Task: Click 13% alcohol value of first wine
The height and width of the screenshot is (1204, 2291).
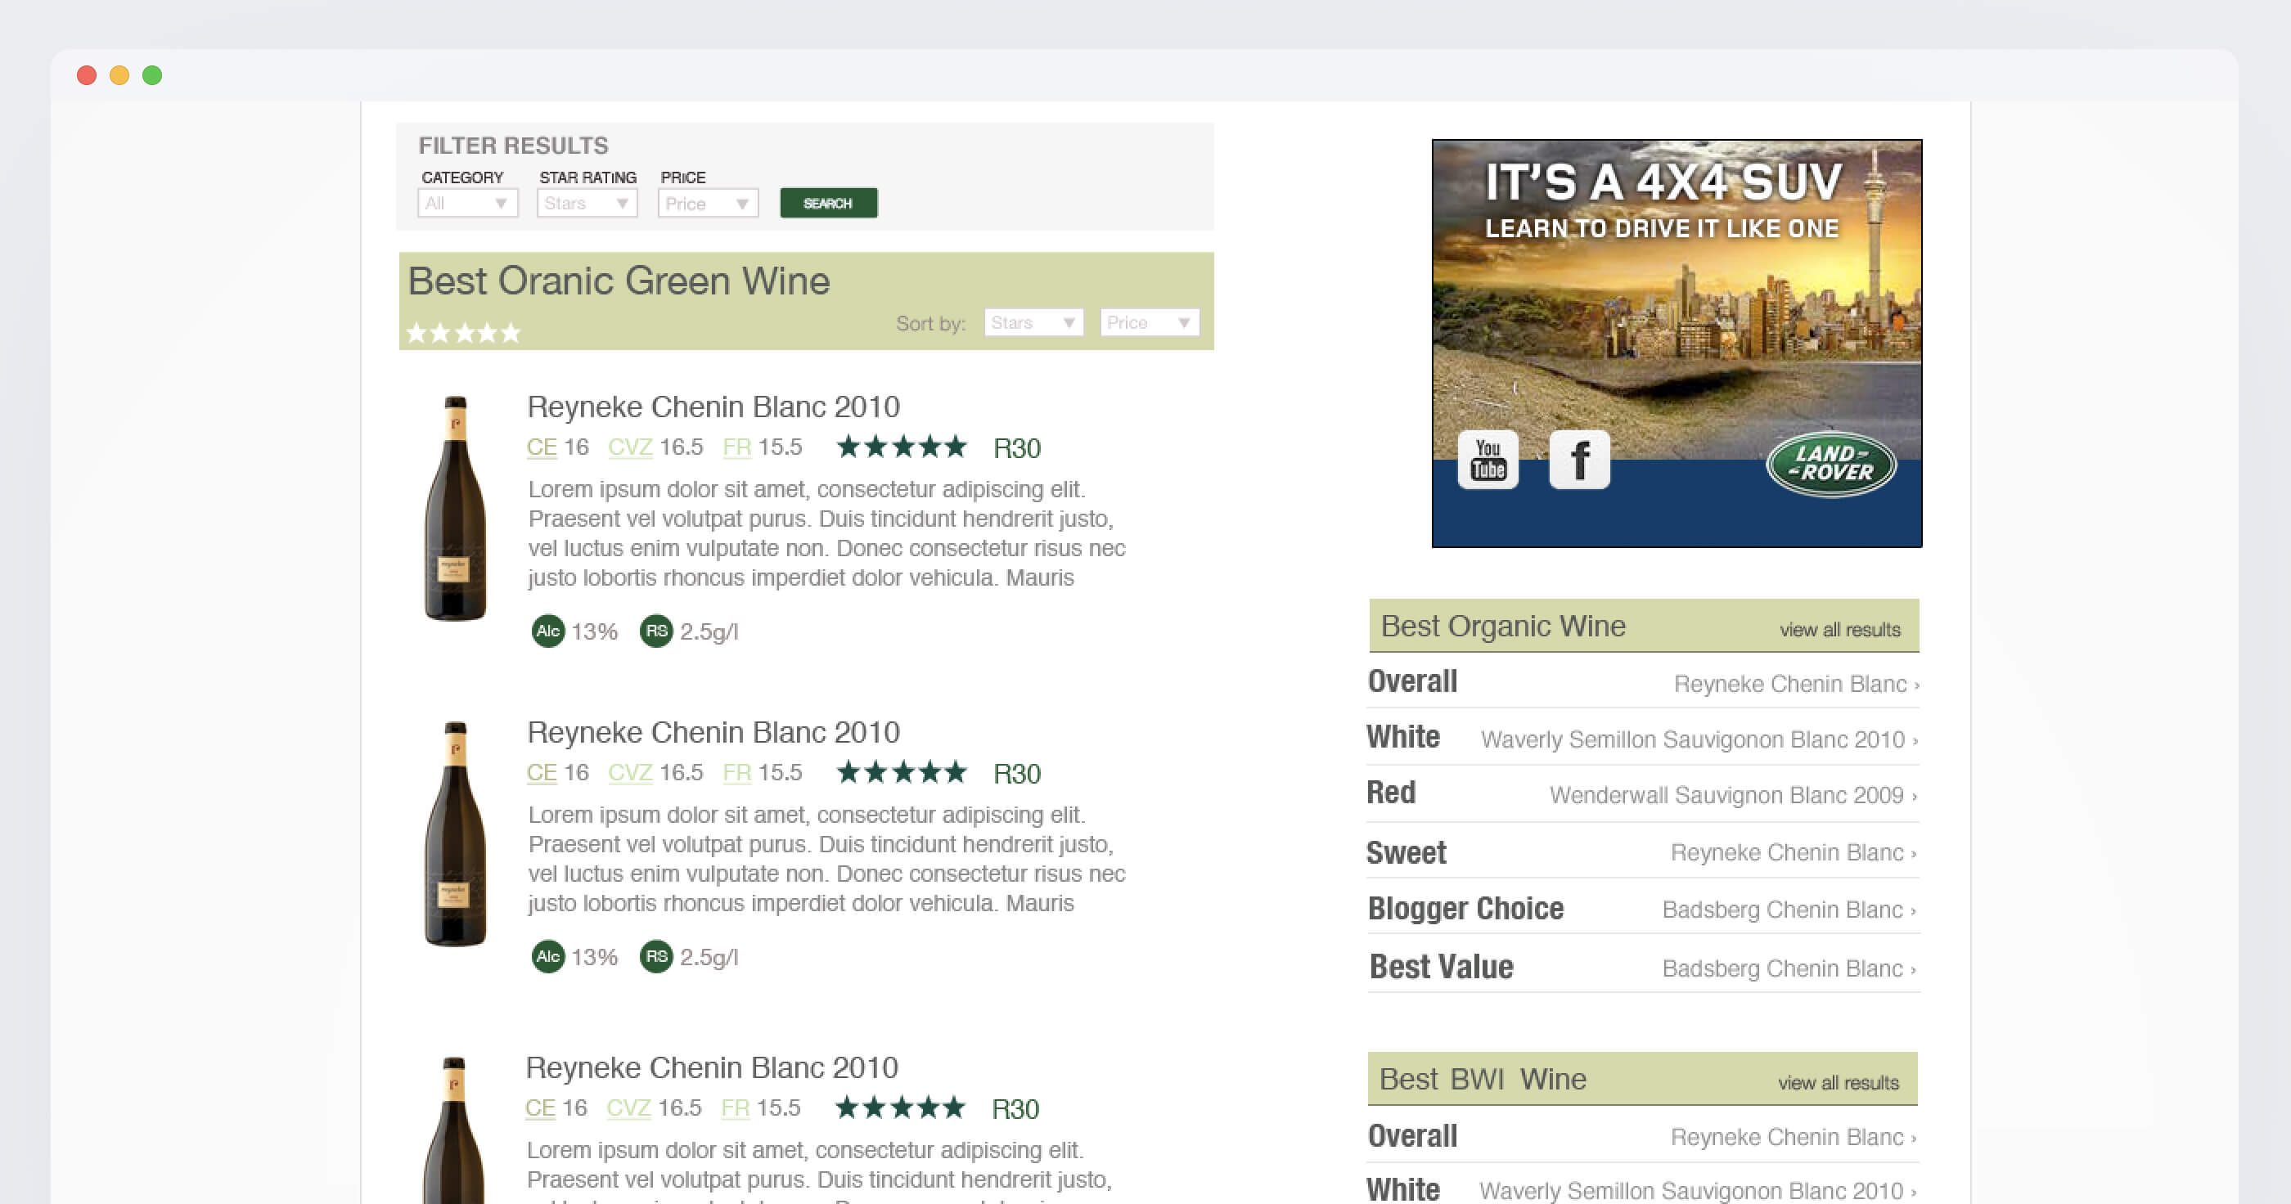Action: click(594, 631)
